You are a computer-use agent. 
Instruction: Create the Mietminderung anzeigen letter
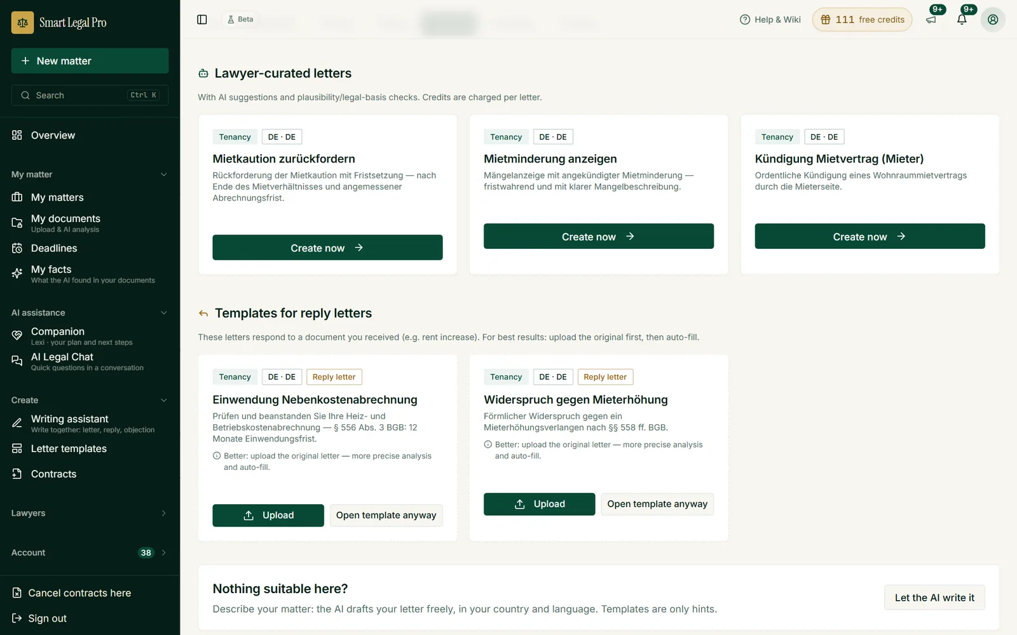[599, 236]
